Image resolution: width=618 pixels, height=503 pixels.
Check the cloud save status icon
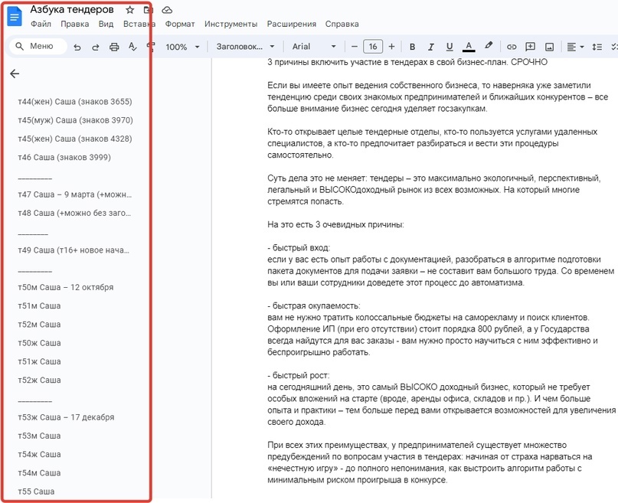[x=167, y=10]
